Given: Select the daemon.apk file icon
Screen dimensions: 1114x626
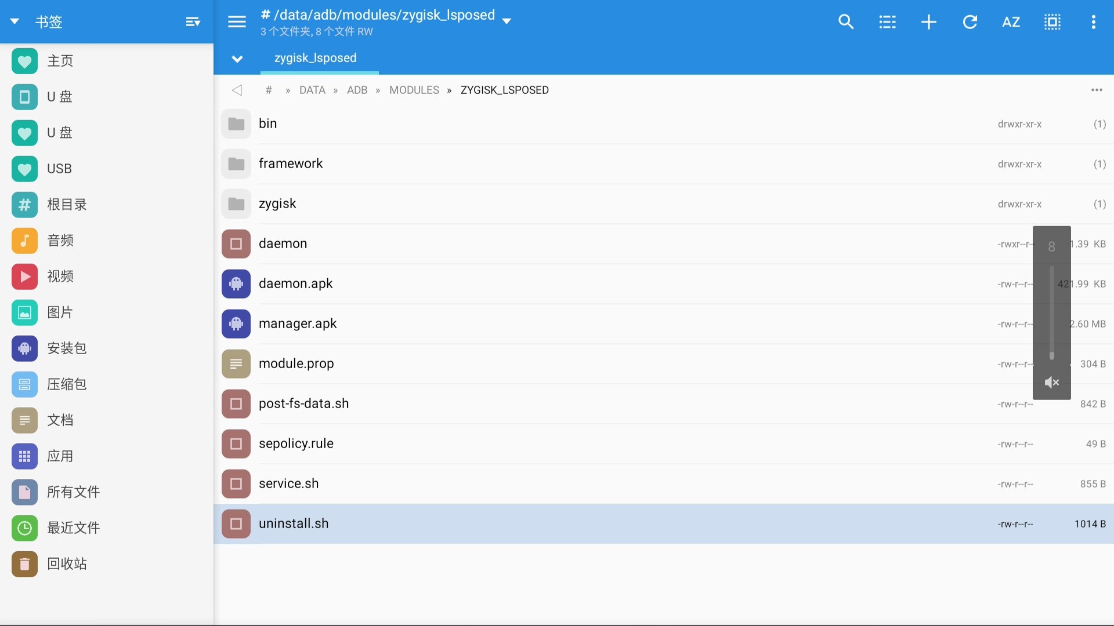Looking at the screenshot, I should 236,283.
